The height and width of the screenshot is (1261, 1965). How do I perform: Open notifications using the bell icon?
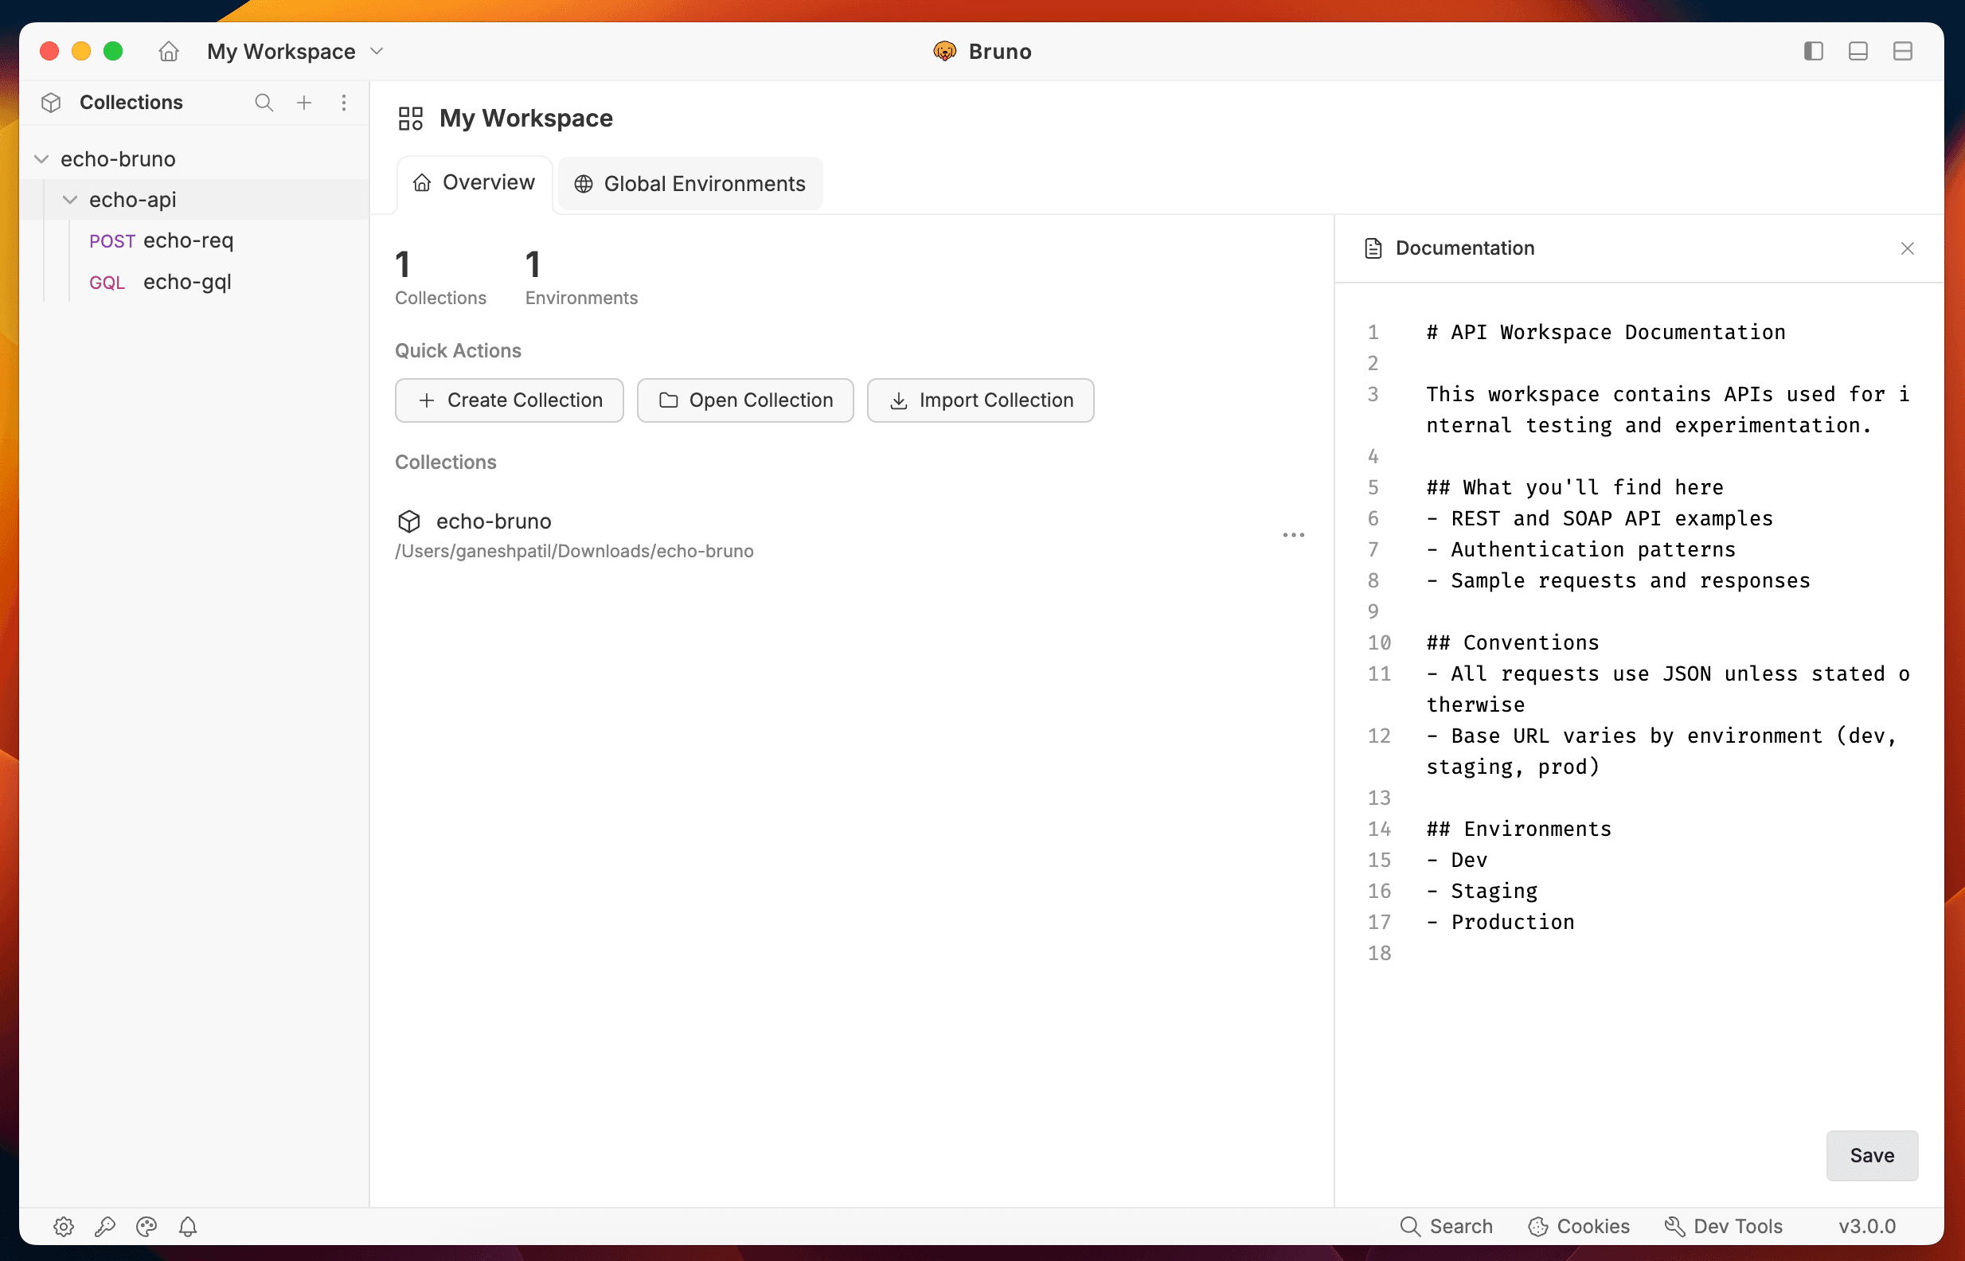189,1226
